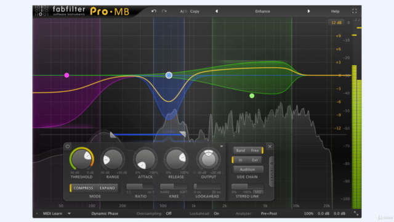Select Ext side chain source

click(254, 160)
